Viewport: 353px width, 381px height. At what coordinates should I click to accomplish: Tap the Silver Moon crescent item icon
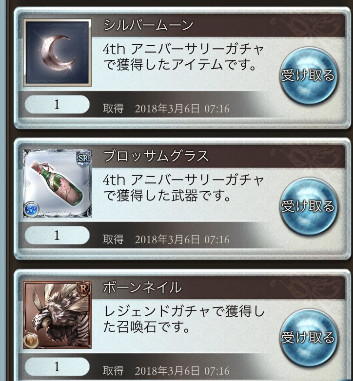[57, 53]
